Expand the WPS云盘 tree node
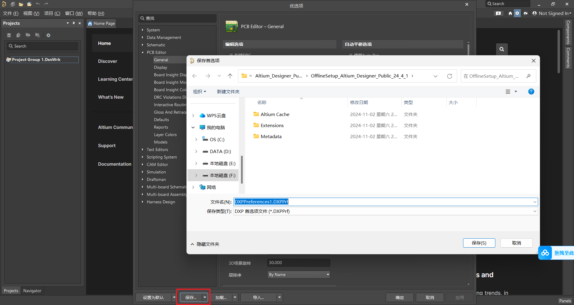This screenshot has height=305, width=574. (193, 115)
